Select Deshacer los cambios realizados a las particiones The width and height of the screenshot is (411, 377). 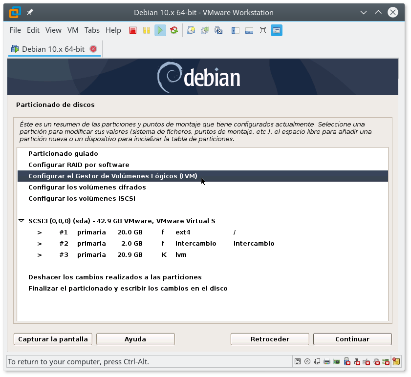point(203,277)
